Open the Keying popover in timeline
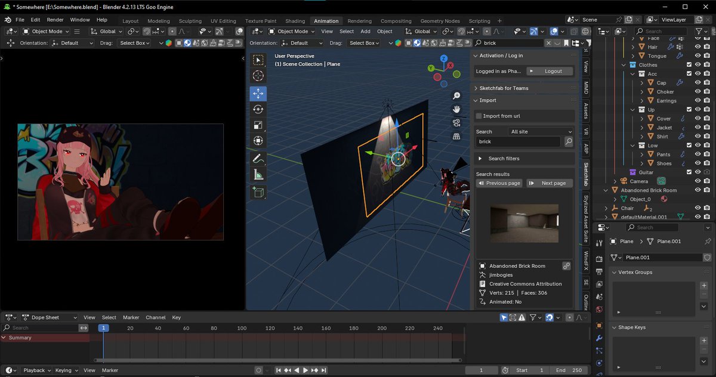 tap(66, 370)
